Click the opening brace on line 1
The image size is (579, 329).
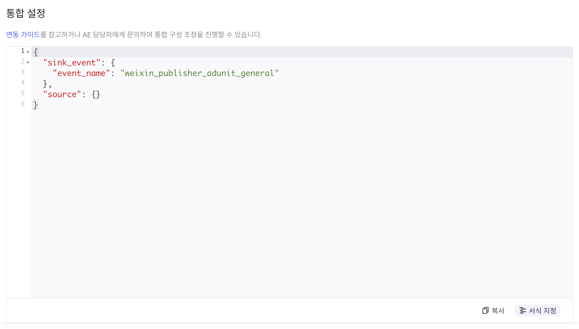tap(36, 52)
